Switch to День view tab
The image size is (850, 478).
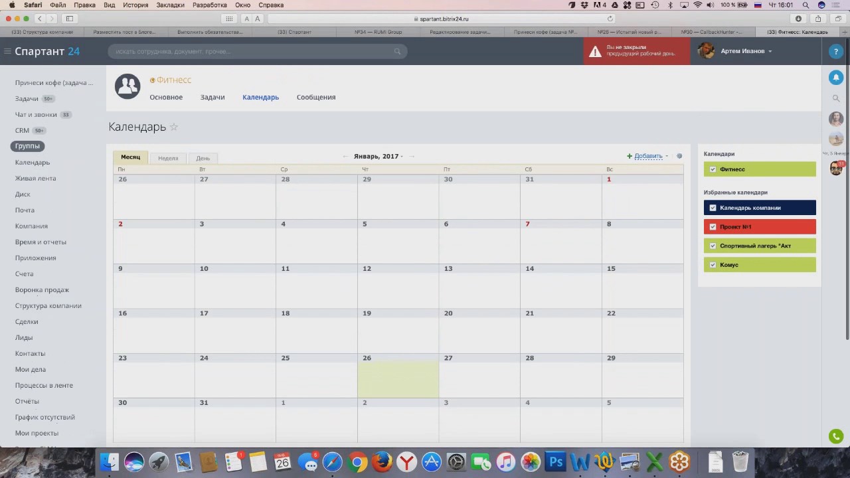point(203,158)
